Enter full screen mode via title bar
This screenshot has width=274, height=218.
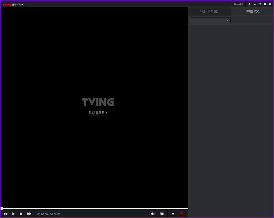tap(265, 4)
